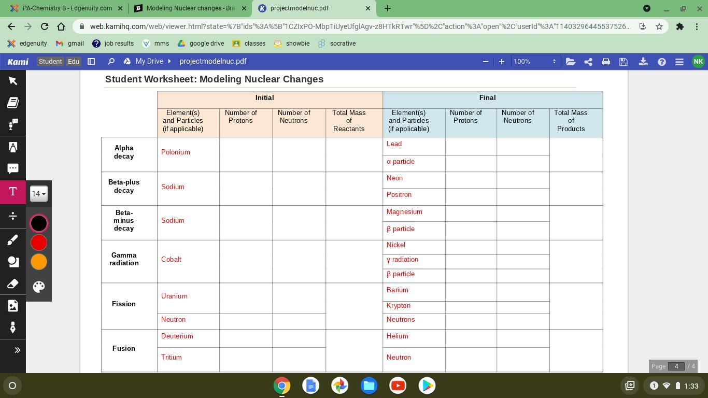Open Chrome extensions puzzle icon
Screen dimensions: 708x398
pyautogui.click(x=680, y=26)
